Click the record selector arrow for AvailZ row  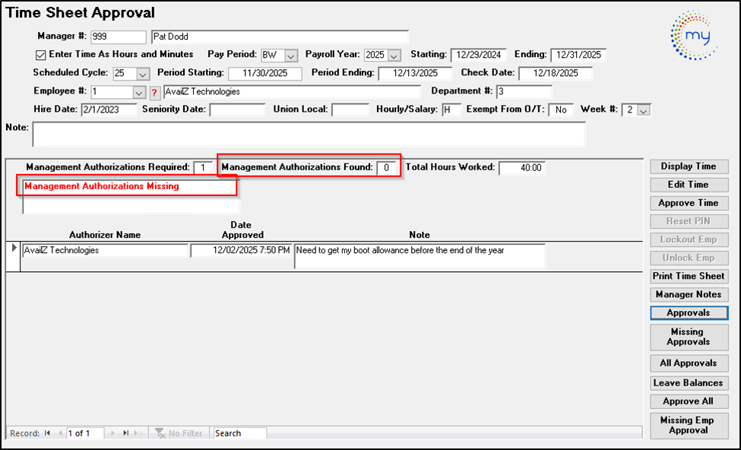[x=13, y=249]
